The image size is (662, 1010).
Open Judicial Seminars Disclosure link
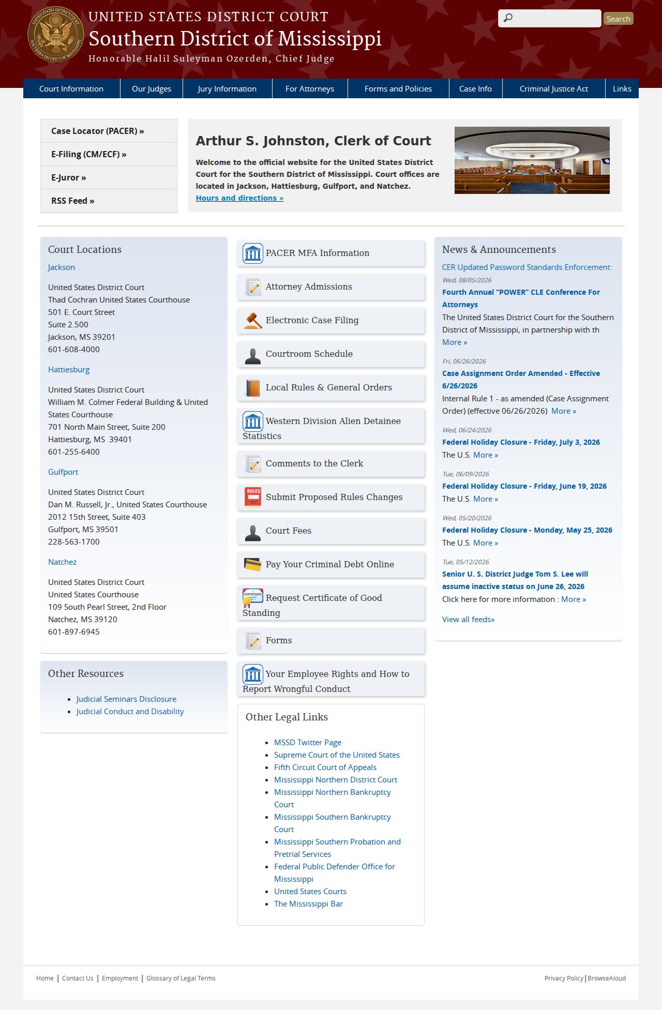[x=126, y=699]
